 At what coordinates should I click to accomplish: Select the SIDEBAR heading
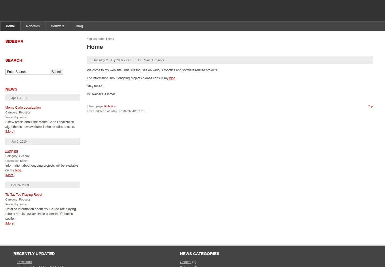point(14,41)
